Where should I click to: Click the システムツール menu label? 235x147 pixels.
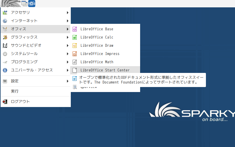point(24,54)
